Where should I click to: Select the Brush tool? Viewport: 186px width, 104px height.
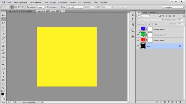point(3,42)
